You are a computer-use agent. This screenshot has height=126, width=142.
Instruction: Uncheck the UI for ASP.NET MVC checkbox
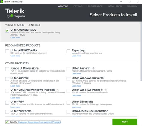(7, 31)
